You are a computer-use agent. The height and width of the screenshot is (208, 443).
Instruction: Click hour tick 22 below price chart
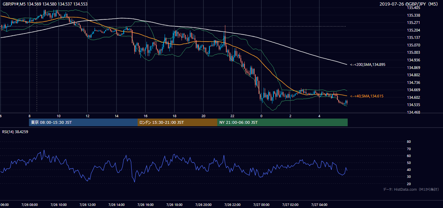click(233, 116)
